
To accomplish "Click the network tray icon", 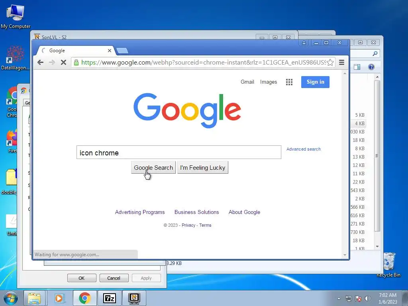I will [348, 298].
